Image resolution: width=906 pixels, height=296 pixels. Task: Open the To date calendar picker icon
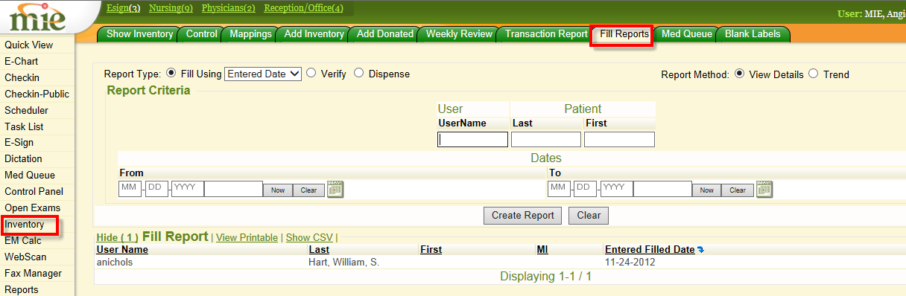click(764, 189)
